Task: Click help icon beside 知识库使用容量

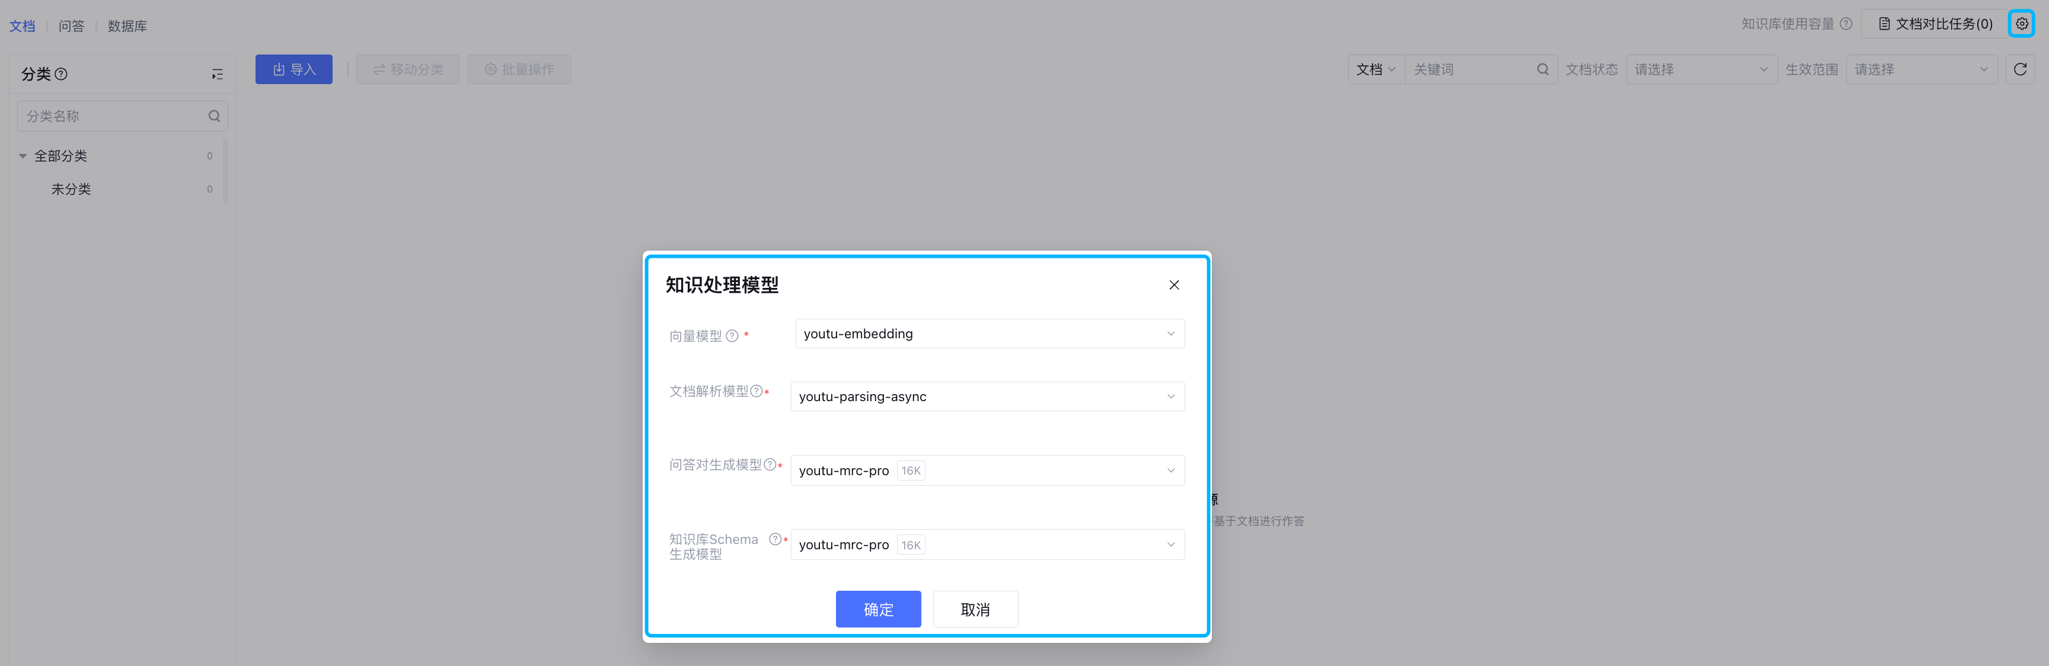Action: click(1846, 24)
